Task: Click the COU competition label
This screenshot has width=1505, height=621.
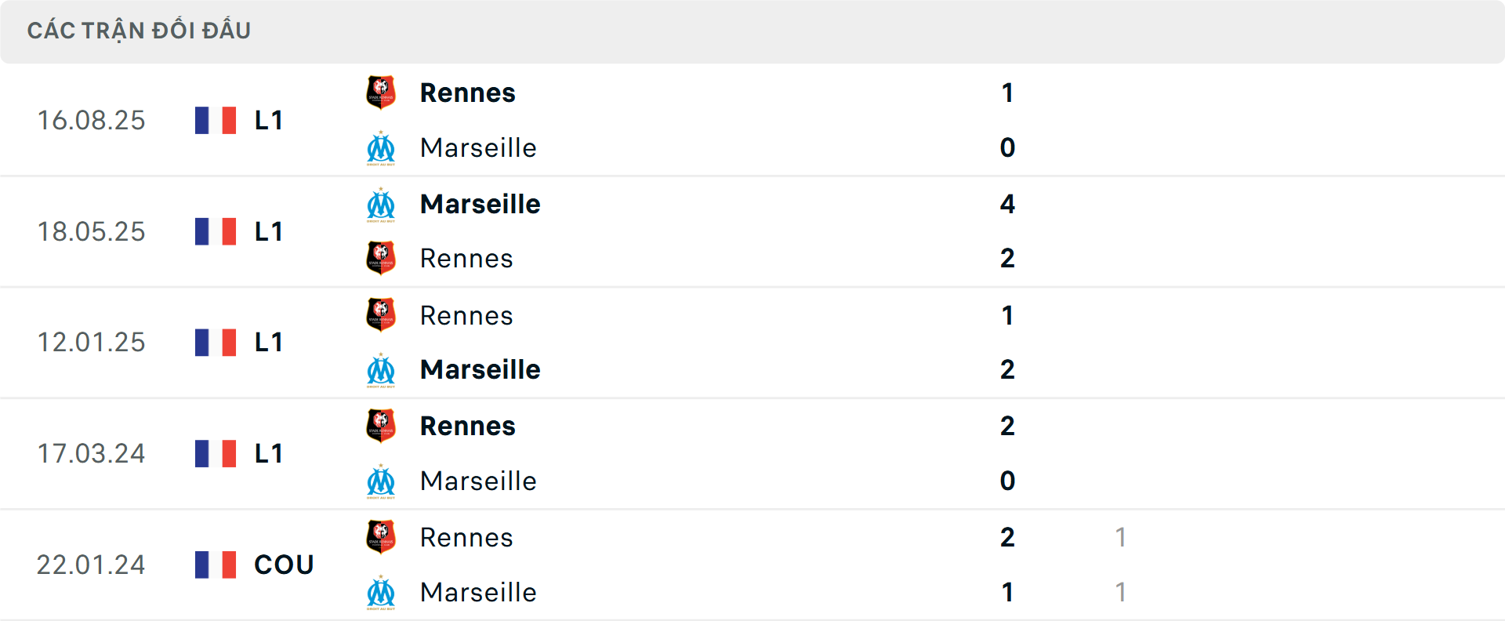Action: (x=283, y=565)
